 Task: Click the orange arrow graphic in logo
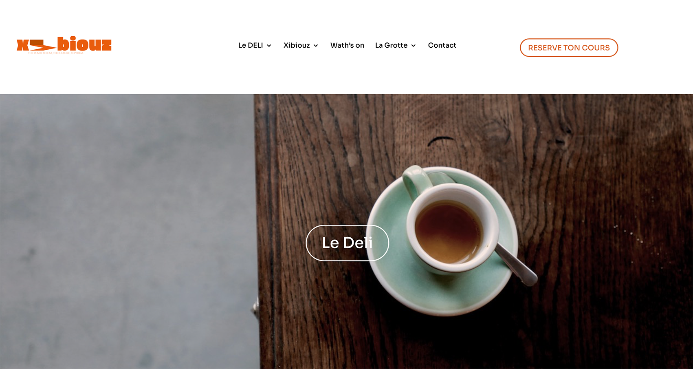[42, 45]
